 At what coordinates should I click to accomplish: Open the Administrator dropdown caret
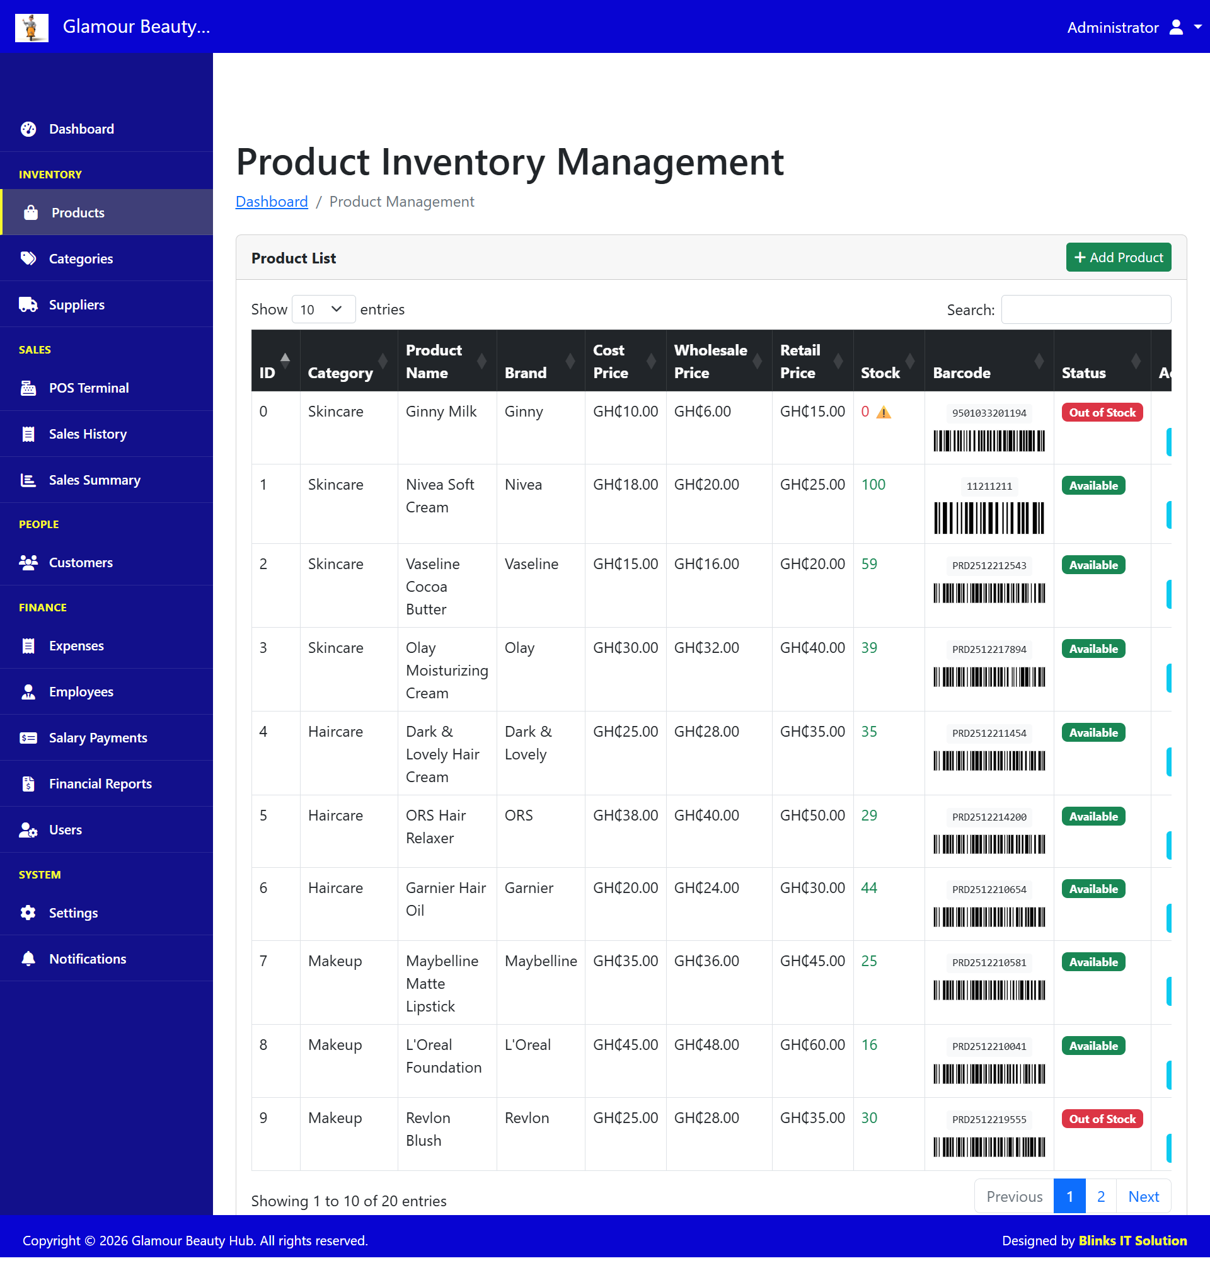(x=1198, y=27)
